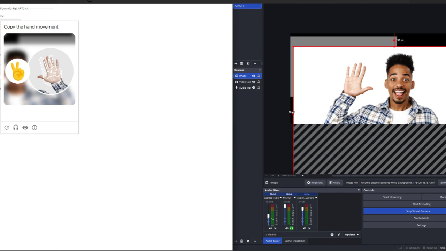
Task: Click the bottom-left up arrow icon
Action: pyautogui.click(x=255, y=241)
